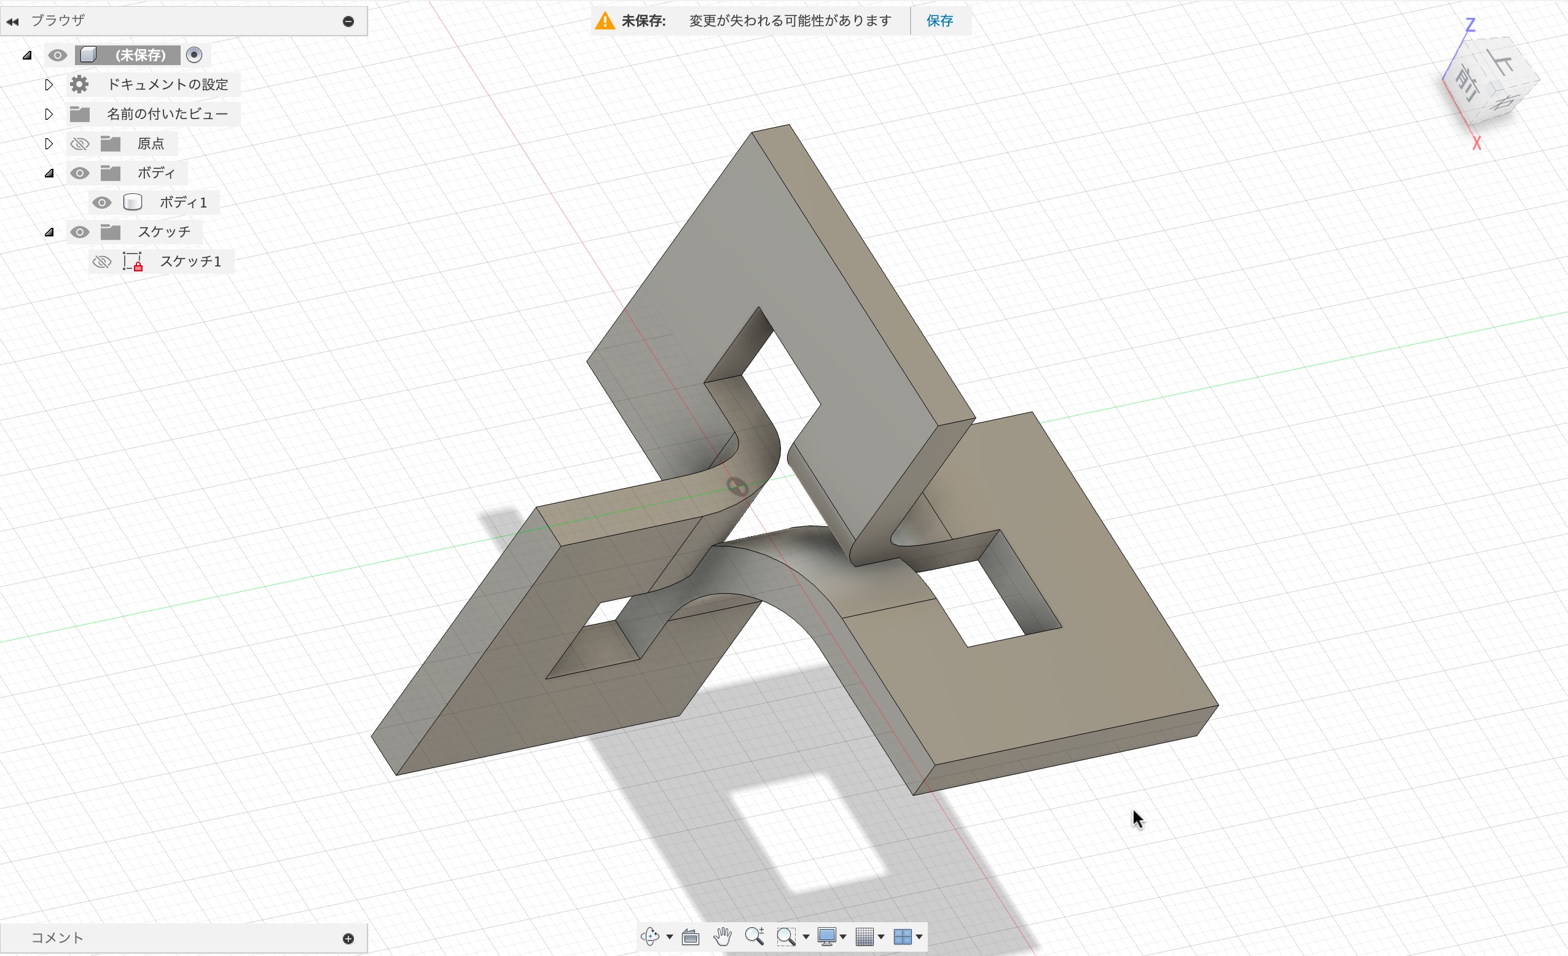Click the 前 face of the ViewCube
The image size is (1568, 956).
pos(1467,84)
